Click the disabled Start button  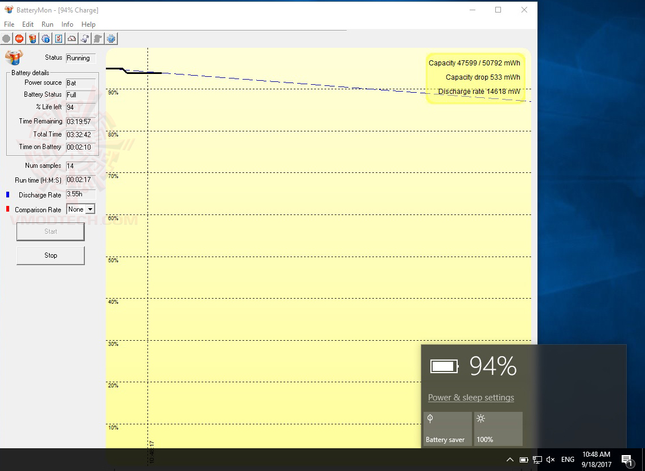(51, 232)
